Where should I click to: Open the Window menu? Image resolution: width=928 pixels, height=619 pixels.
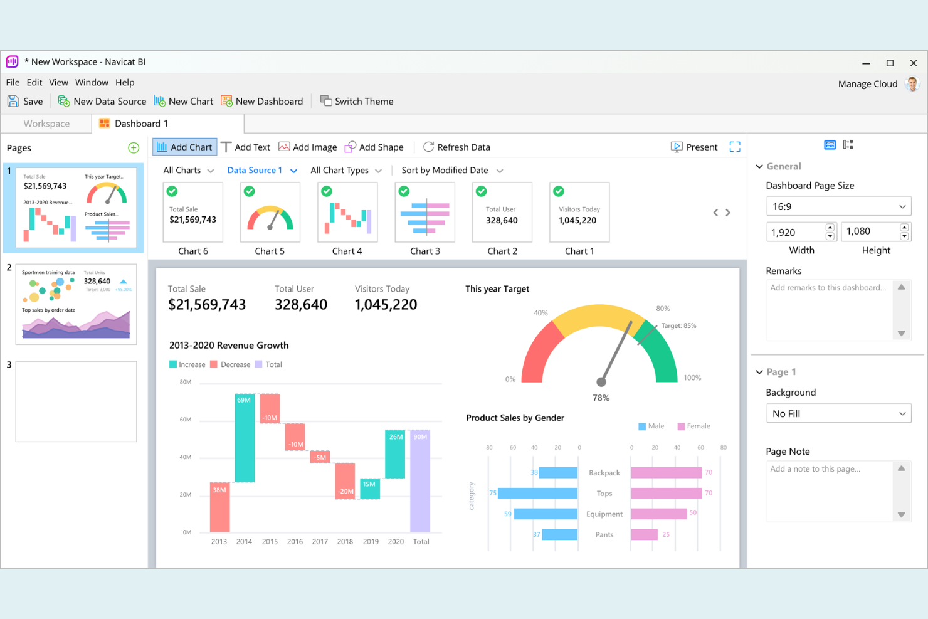[x=92, y=82]
